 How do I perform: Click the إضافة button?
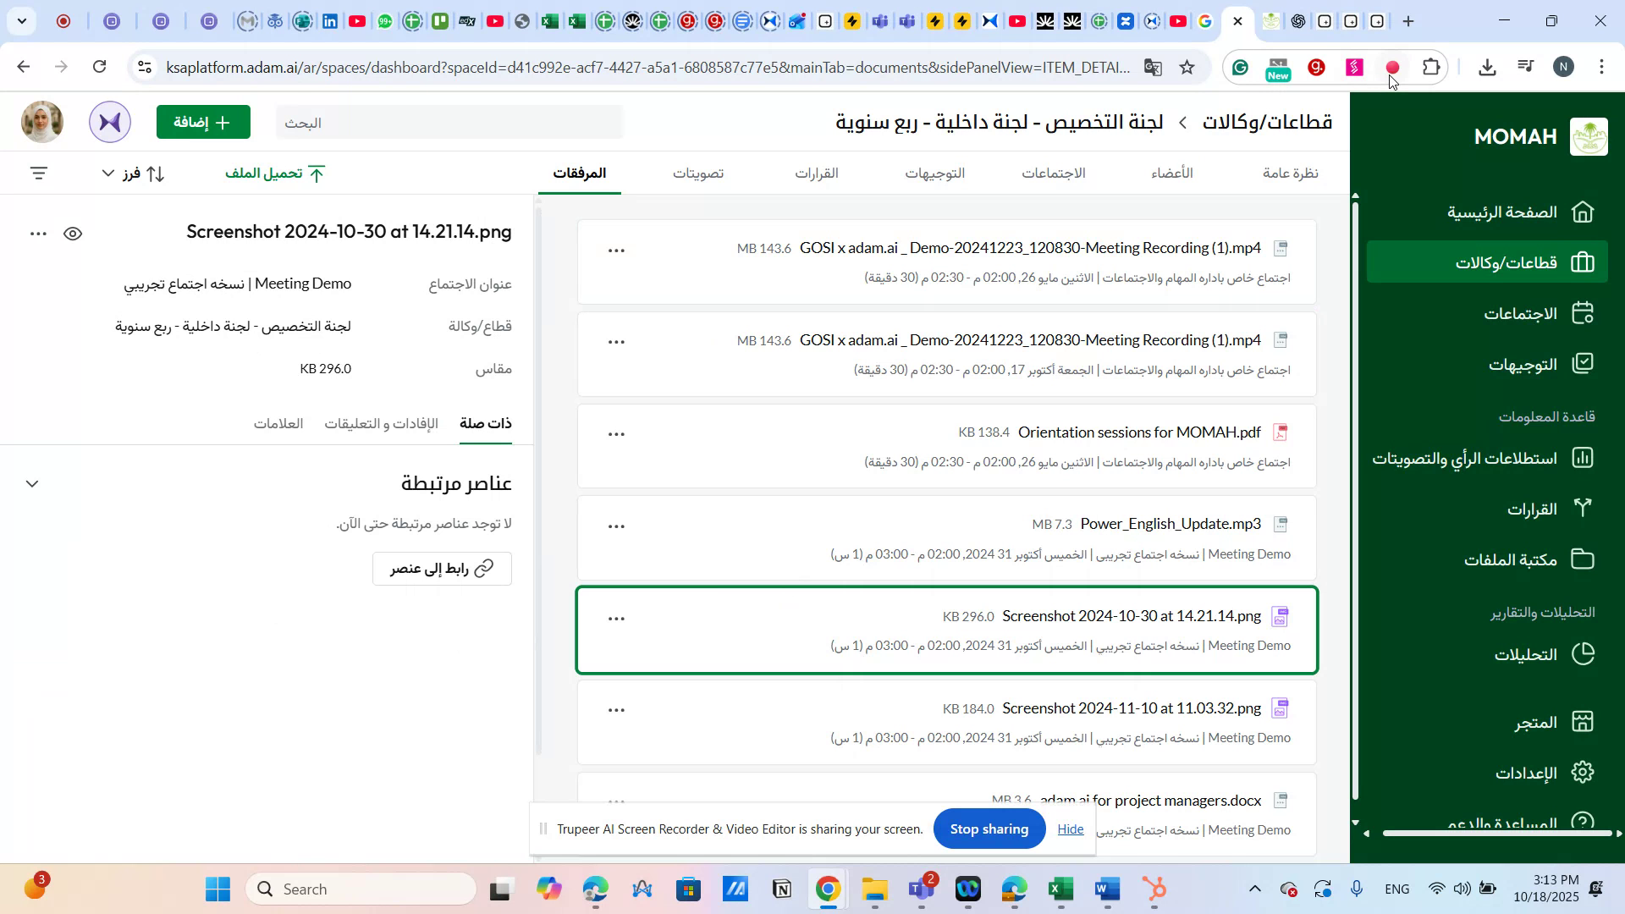click(x=202, y=122)
